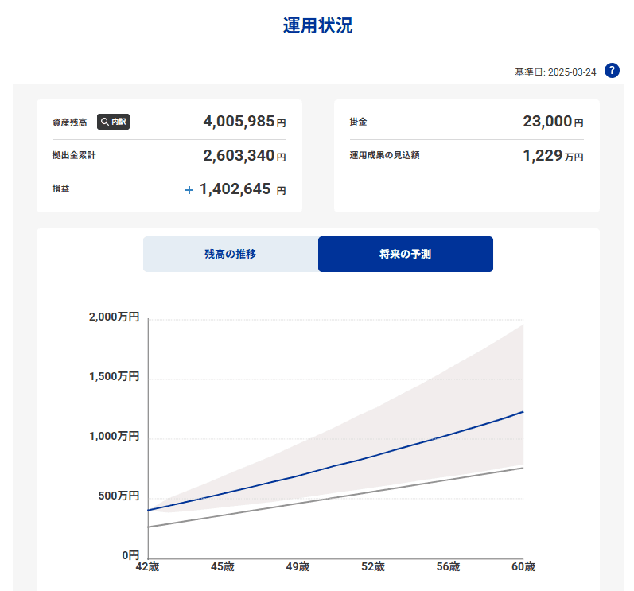Click the 0円 axis label

pyautogui.click(x=130, y=555)
